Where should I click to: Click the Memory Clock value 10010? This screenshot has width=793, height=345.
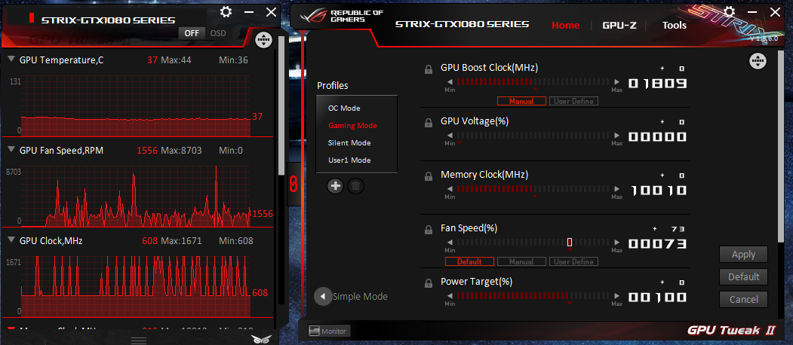point(657,191)
